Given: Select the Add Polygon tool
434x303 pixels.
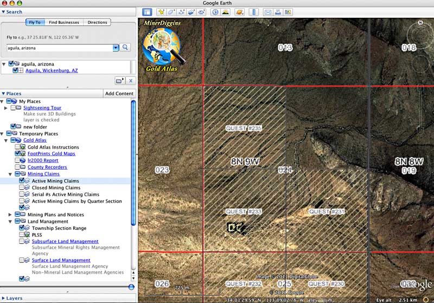Looking at the screenshot, I should [171, 12].
